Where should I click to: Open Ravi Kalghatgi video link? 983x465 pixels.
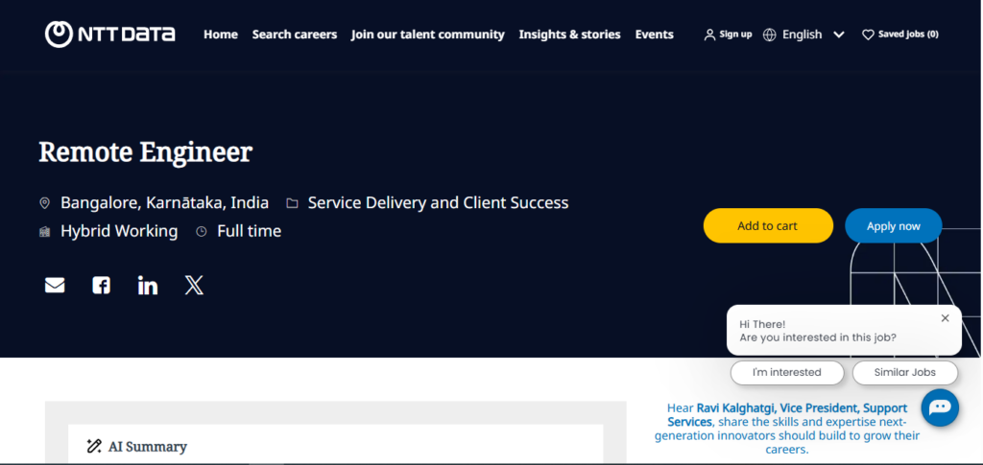coord(787,429)
